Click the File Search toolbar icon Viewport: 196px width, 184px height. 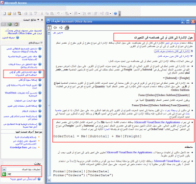click(x=20, y=14)
